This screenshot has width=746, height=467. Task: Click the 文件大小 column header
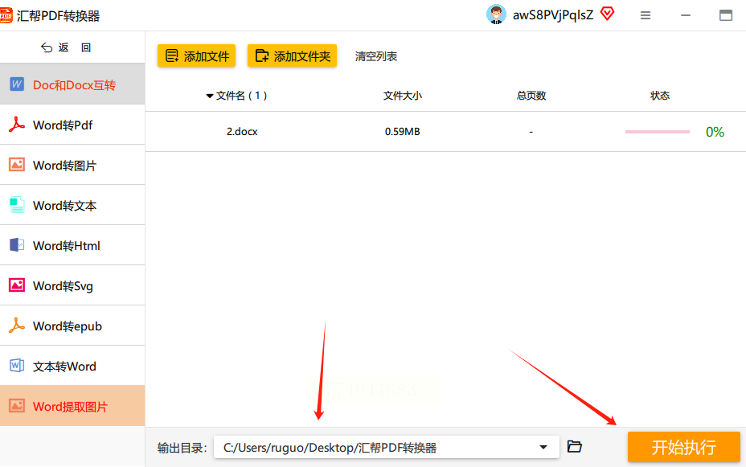(403, 96)
